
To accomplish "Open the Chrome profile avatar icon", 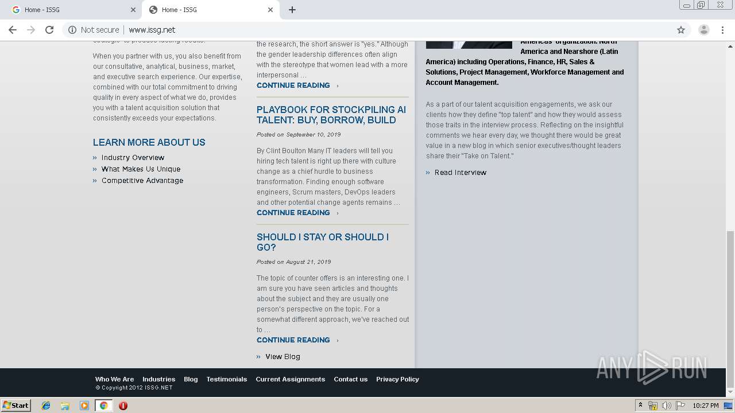I will click(x=704, y=30).
